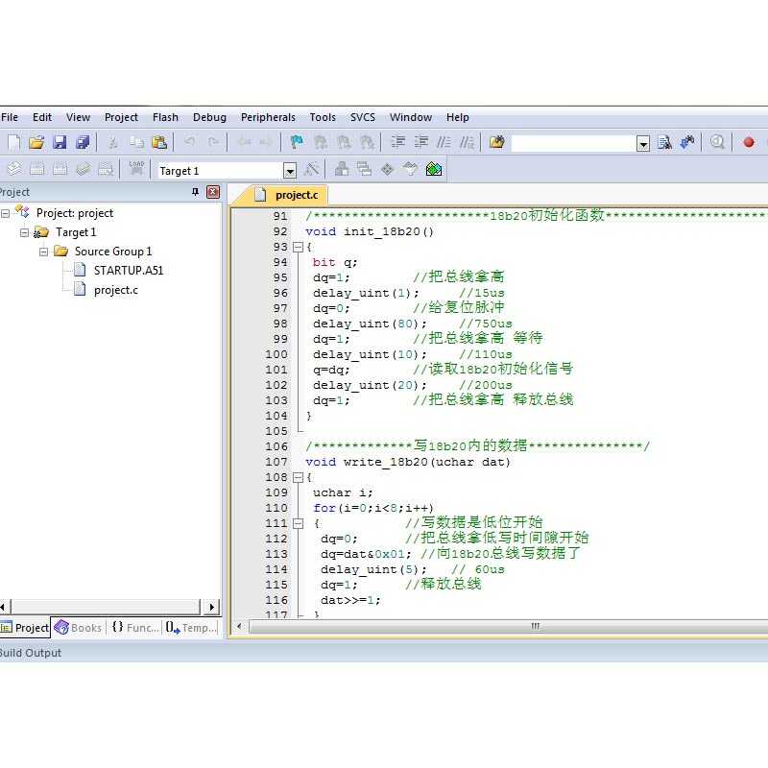Switch to the Temp... panel tab
This screenshot has width=768, height=768.
[191, 628]
